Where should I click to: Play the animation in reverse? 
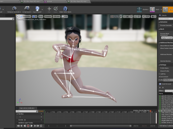(x=25, y=126)
